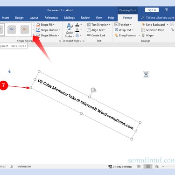The height and width of the screenshot is (175, 175).
Task: Open the Shape Styles dialog launcher
Action: (x=60, y=41)
